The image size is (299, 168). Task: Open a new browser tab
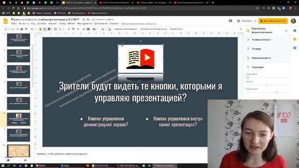[x=213, y=3]
